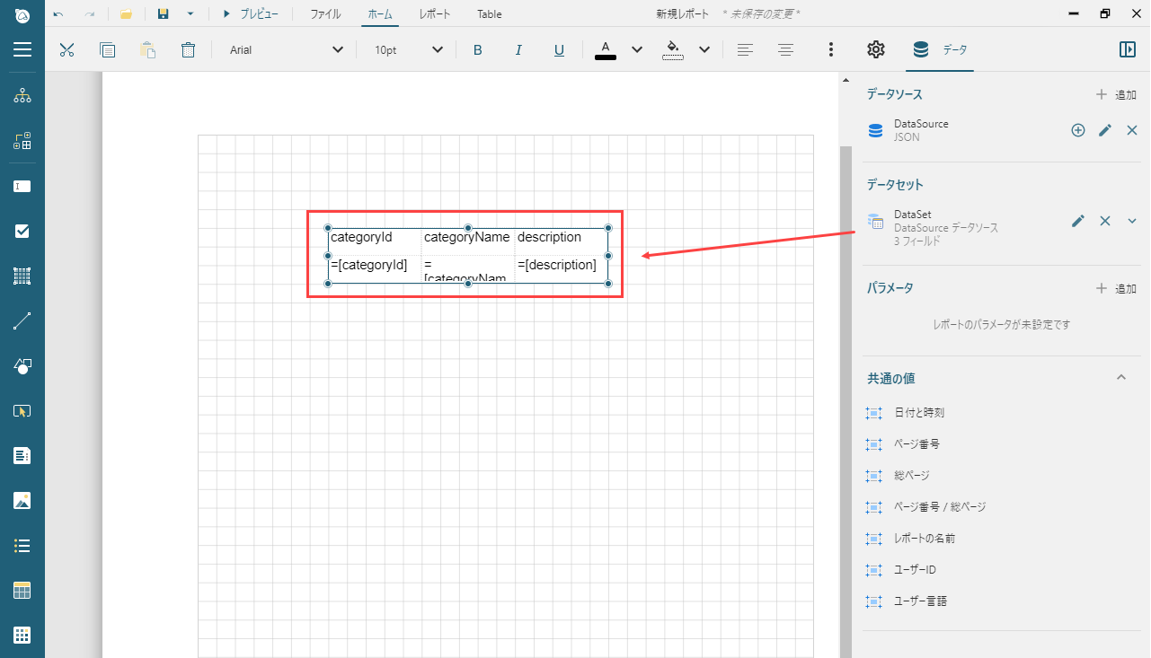Toggle italic formatting
Viewport: 1151px width, 658px height.
518,50
